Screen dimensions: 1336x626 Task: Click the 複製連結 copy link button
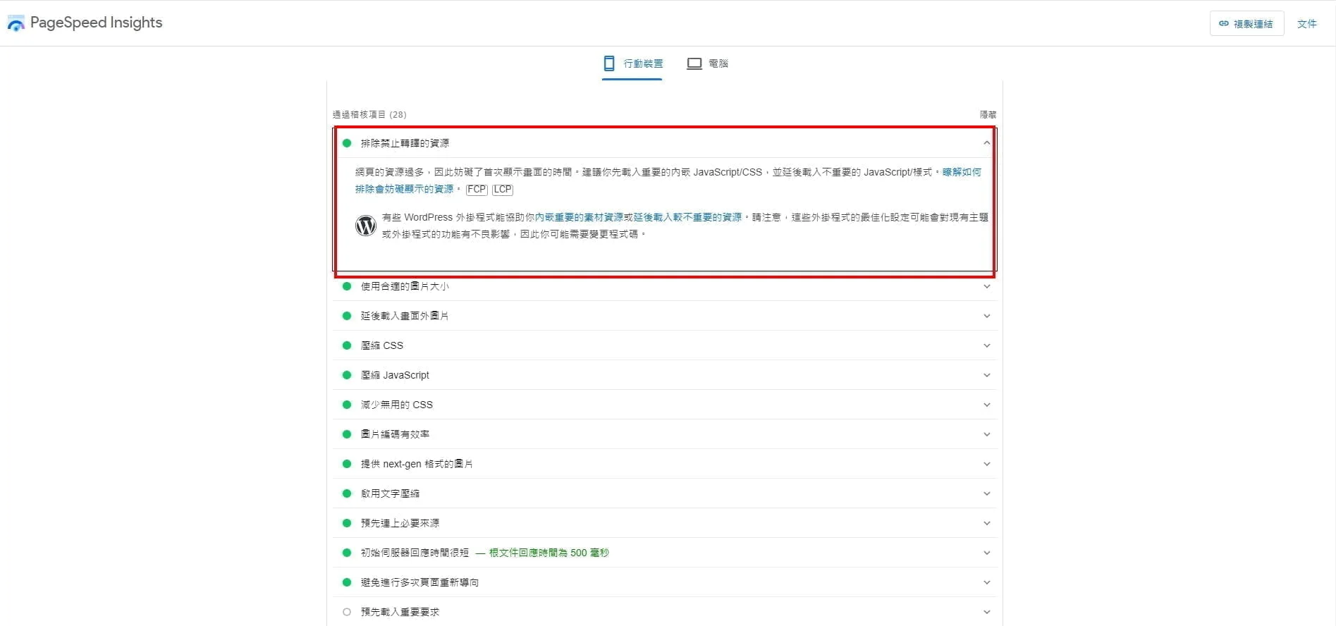pyautogui.click(x=1246, y=23)
